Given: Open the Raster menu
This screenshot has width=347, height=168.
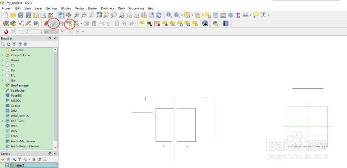Looking at the screenshot, I should [93, 8].
